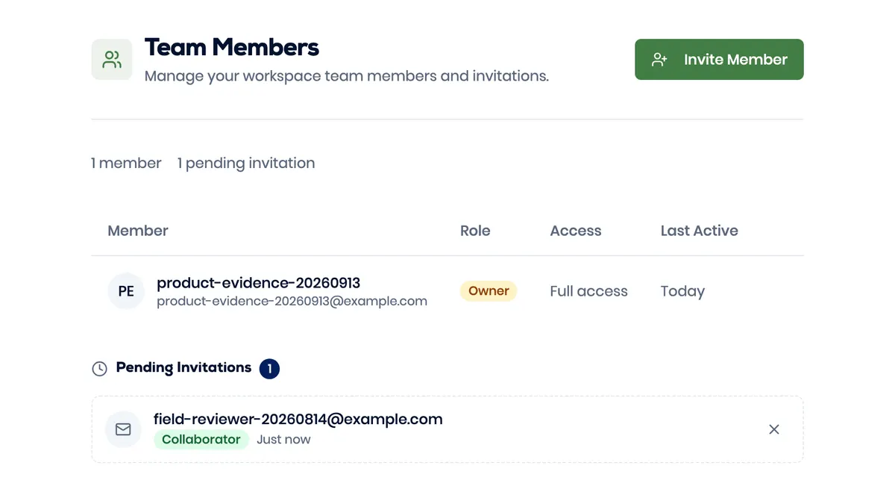
Task: Click the PE avatar of product-evidence-20260913
Action: click(126, 291)
